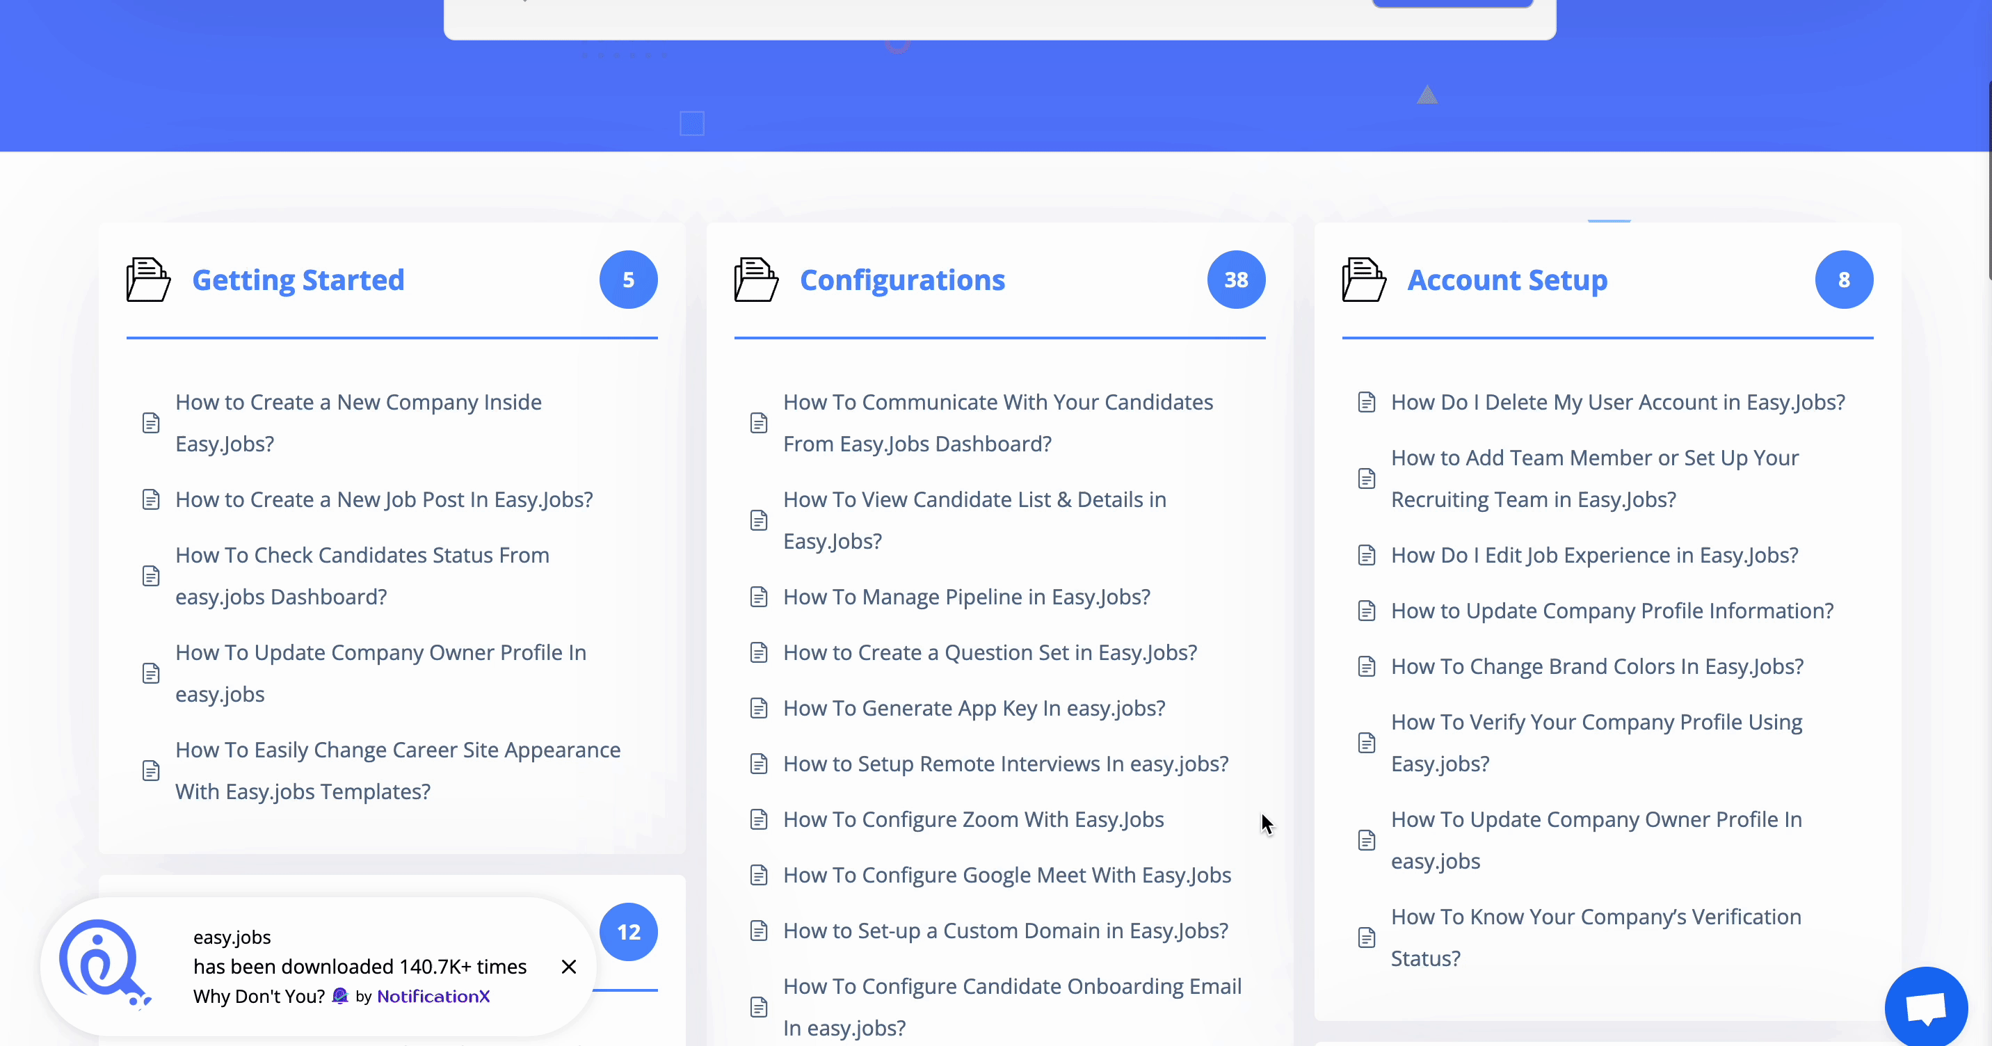Click the Configurations folder icon
1992x1046 pixels.
tap(756, 279)
